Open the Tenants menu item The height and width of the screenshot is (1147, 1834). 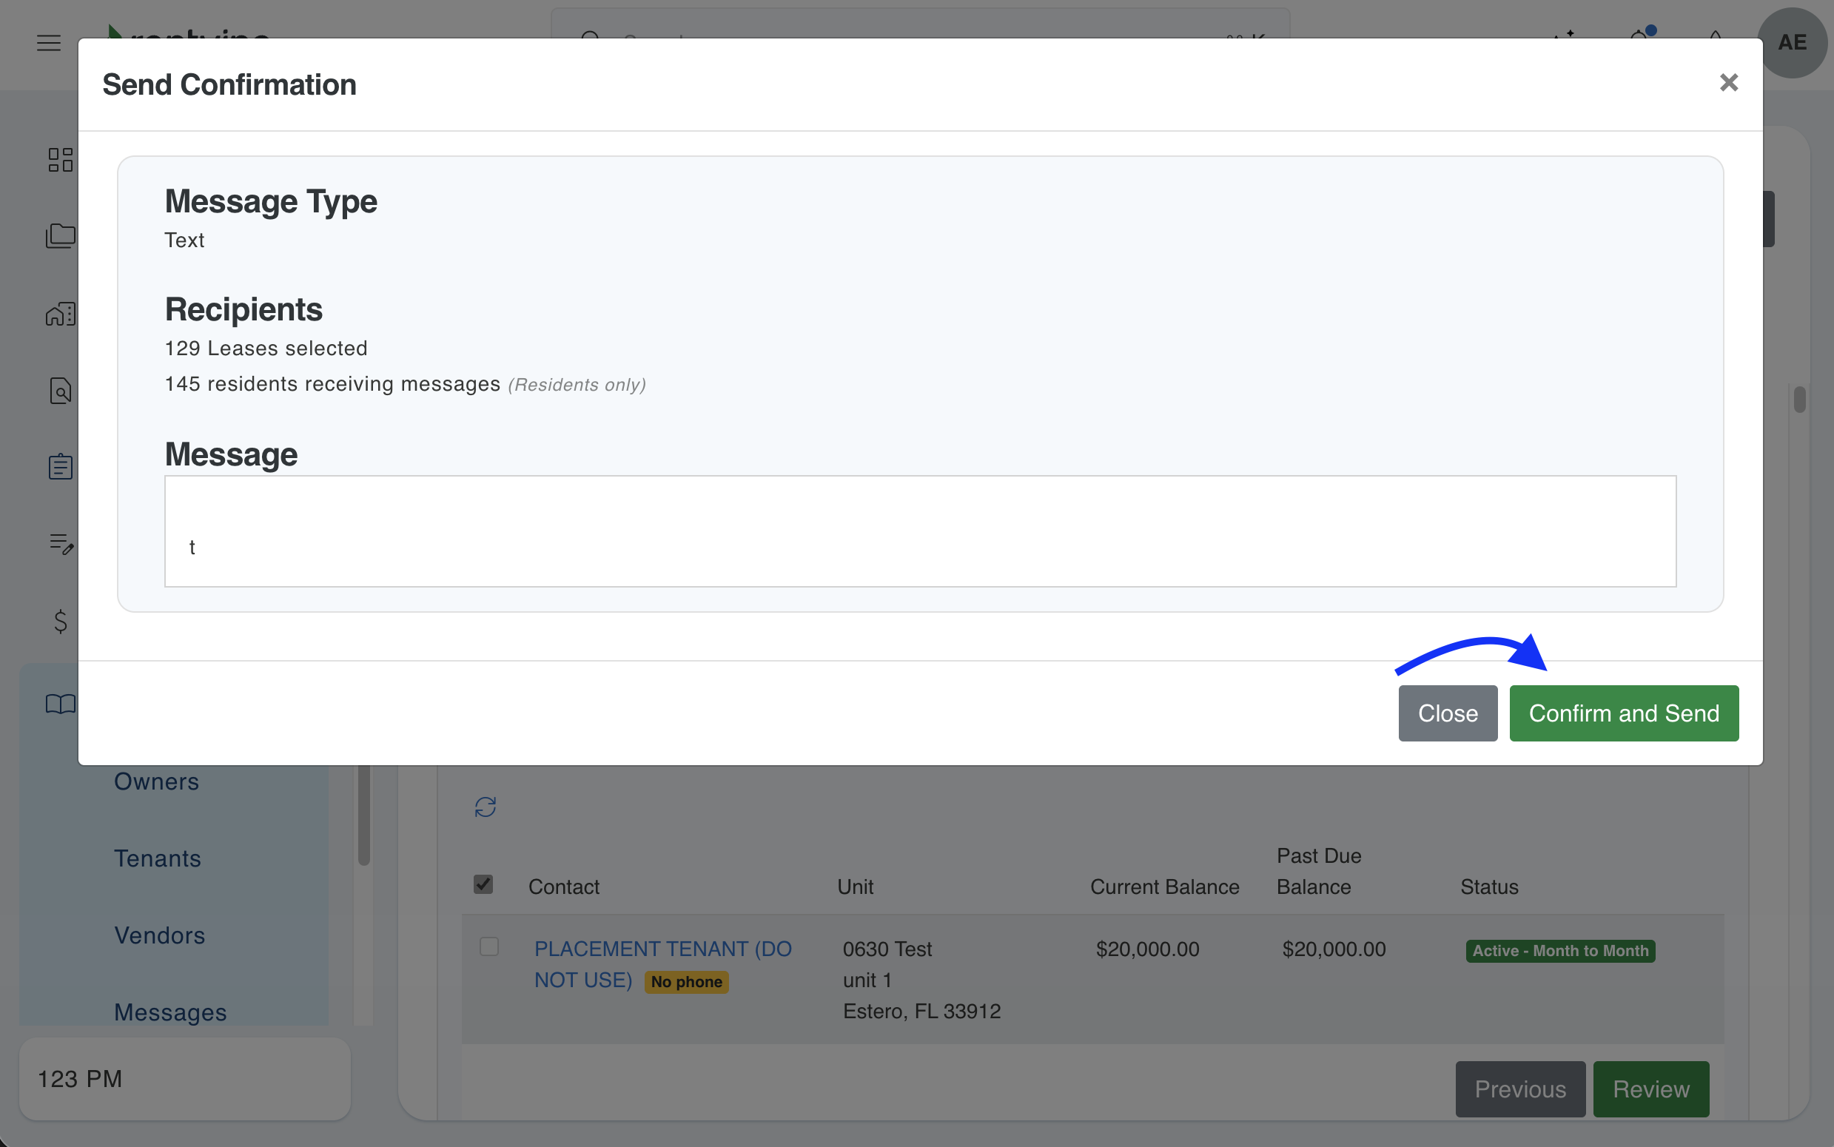point(157,858)
